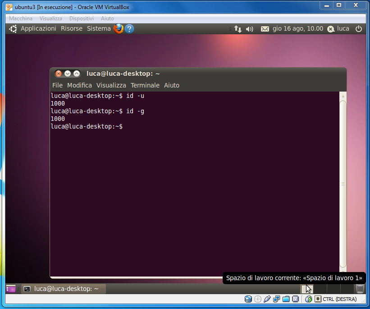
Task: Click the VirtualBox keyboard capture arrow icon
Action: 318,299
